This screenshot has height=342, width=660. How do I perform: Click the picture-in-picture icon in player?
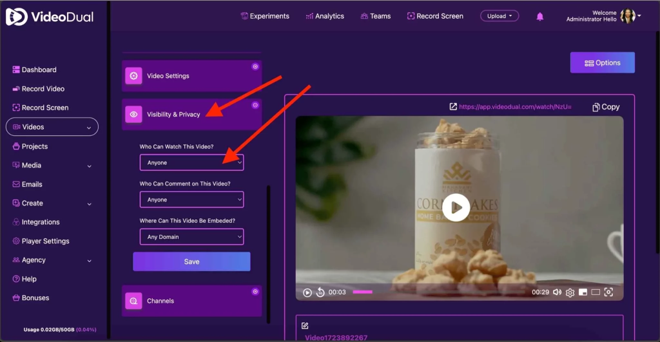(583, 292)
